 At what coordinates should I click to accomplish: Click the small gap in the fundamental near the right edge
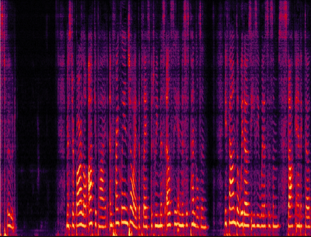click(284, 225)
